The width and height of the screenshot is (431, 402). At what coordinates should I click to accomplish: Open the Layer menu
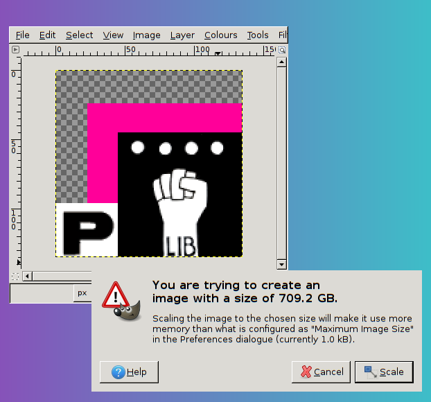click(x=182, y=35)
